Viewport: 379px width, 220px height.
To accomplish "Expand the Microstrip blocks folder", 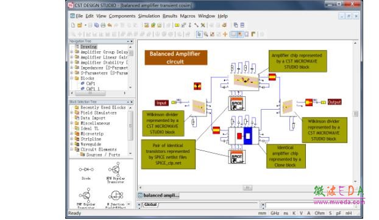I will coord(71,133).
